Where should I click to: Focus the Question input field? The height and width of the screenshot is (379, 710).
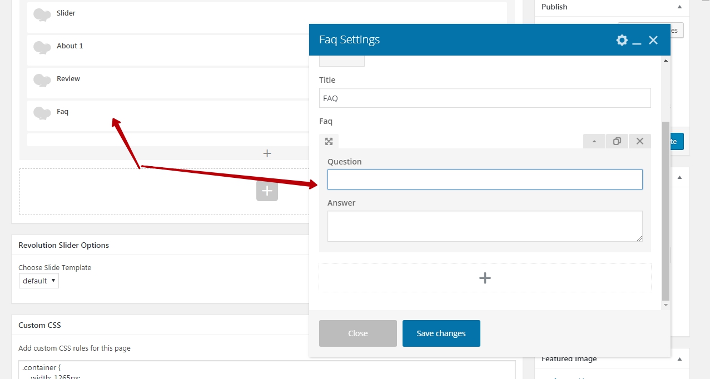[x=484, y=179]
